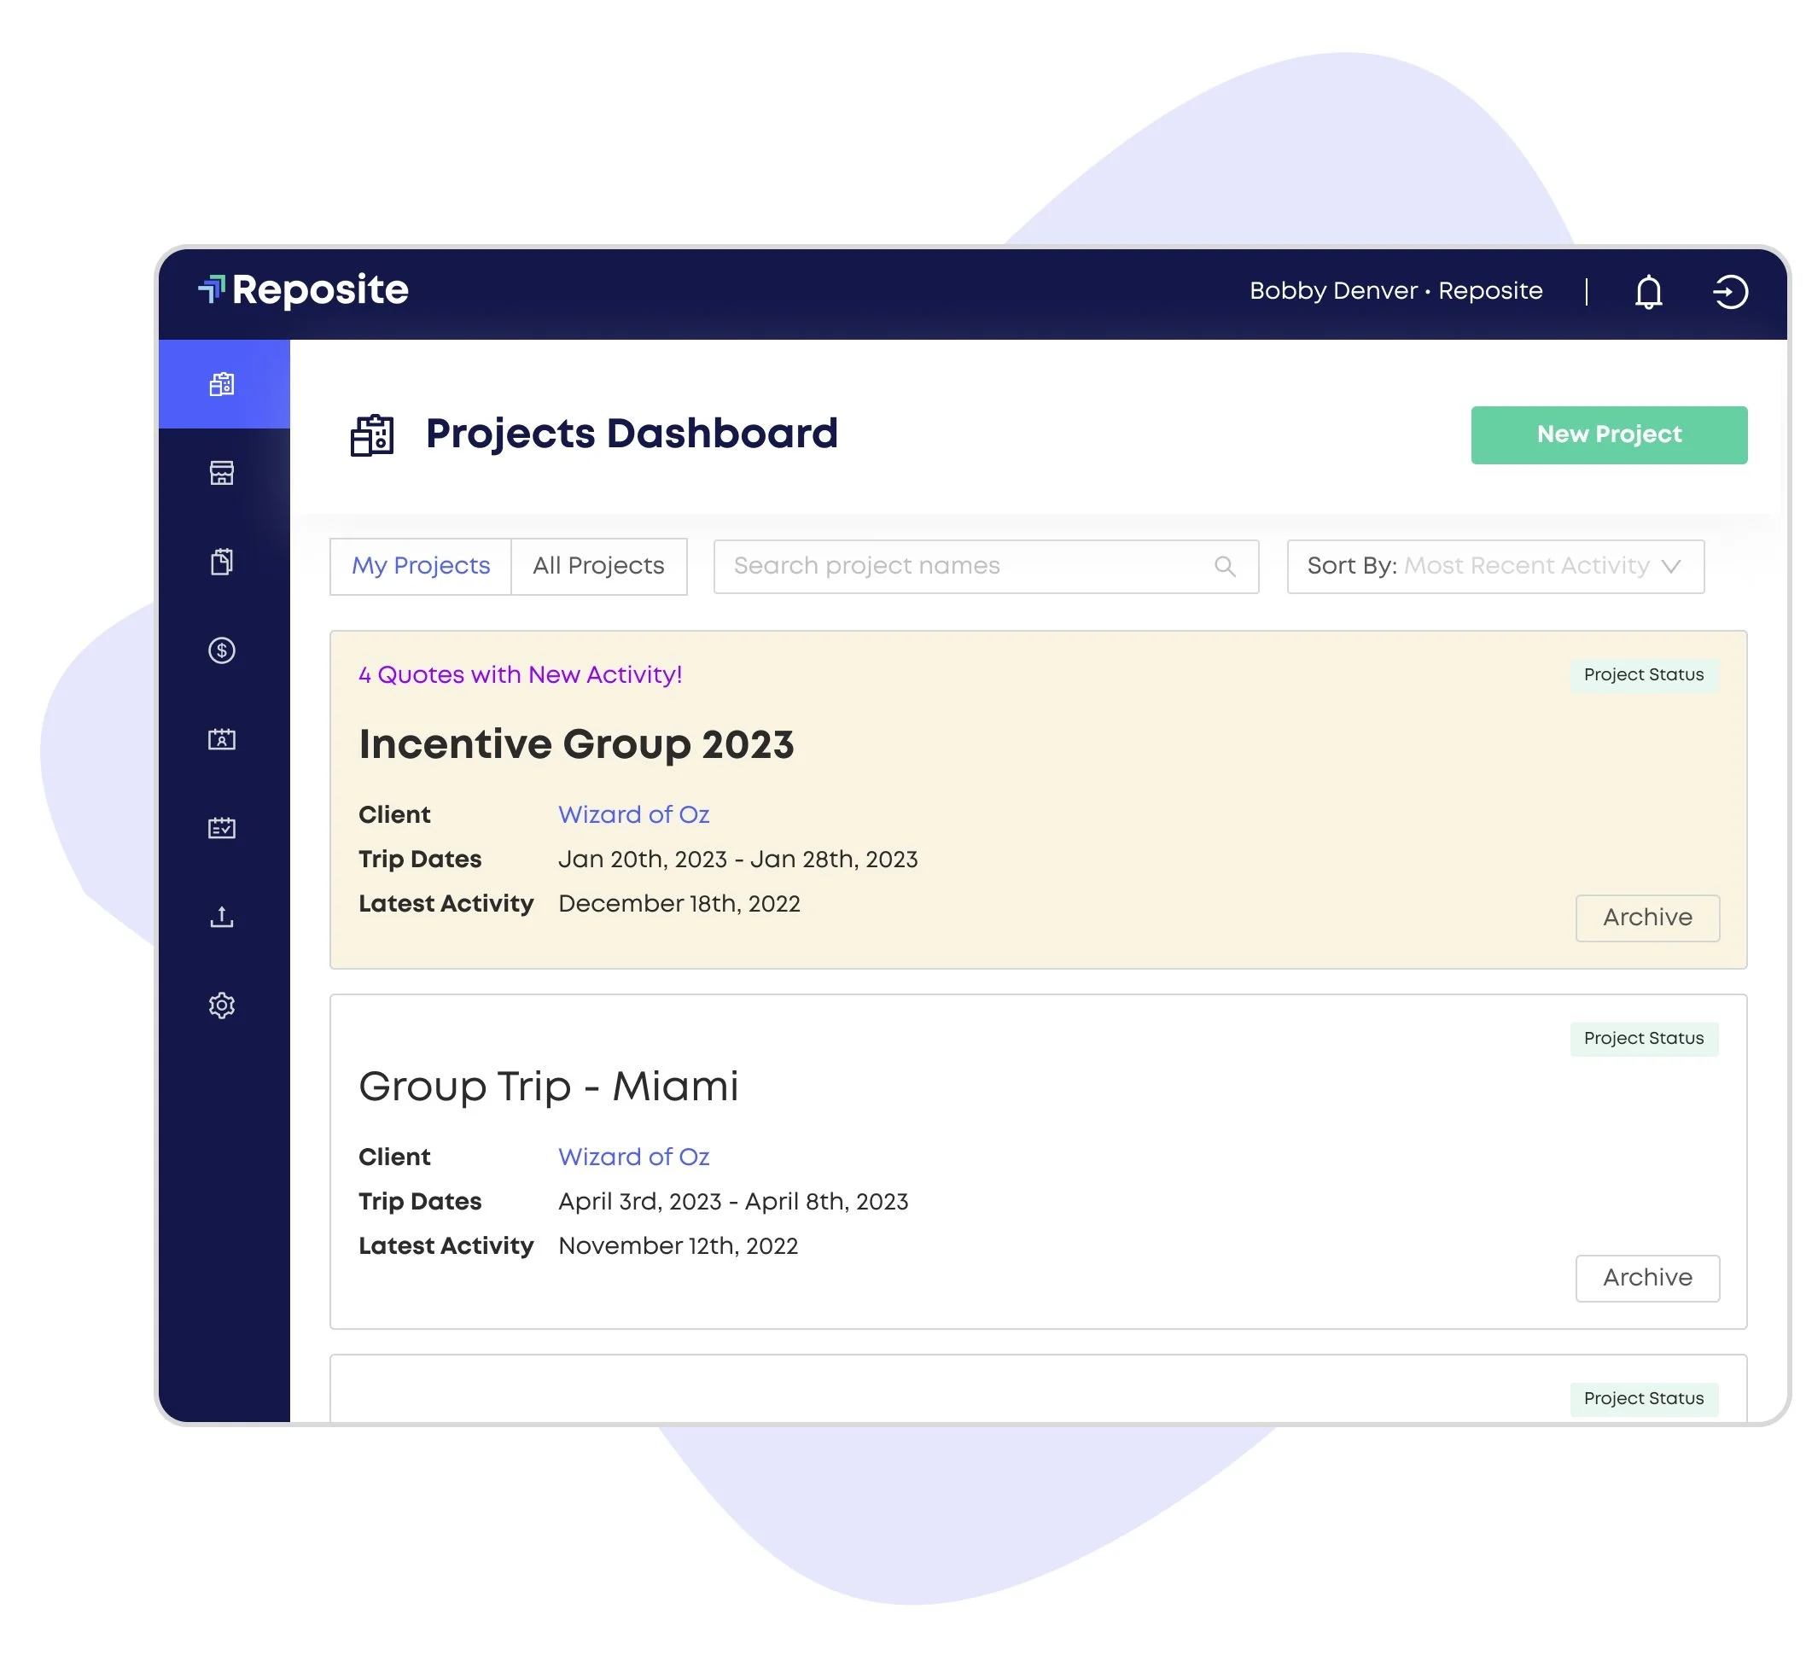Image resolution: width=1806 pixels, height=1673 pixels.
Task: Archive the Group Trip - Miami project
Action: pos(1646,1279)
